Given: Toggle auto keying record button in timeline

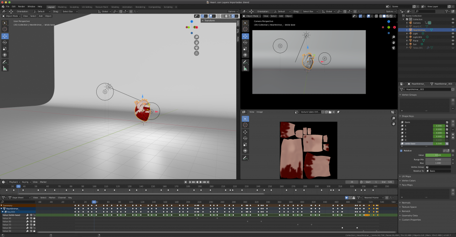Looking at the screenshot, I should (x=186, y=182).
